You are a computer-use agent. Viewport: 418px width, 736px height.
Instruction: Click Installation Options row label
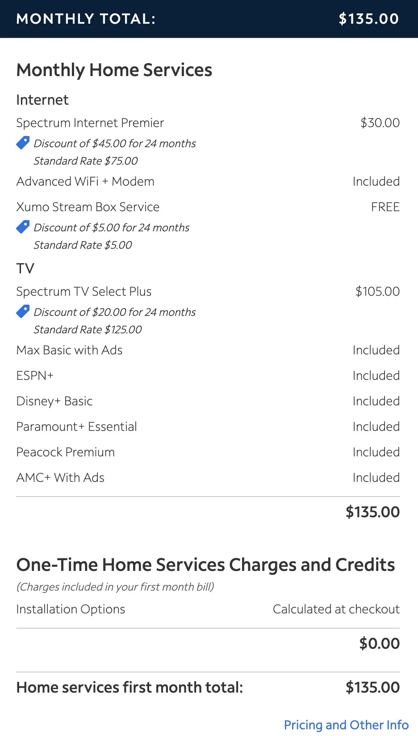(71, 609)
